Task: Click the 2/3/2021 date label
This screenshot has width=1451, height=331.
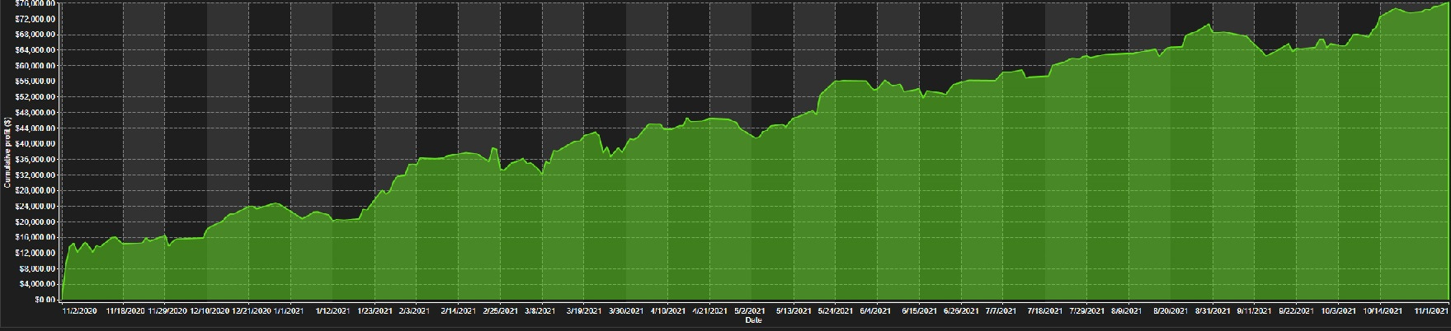Action: click(x=413, y=312)
